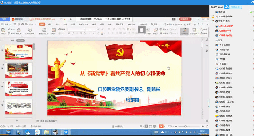Viewport: 254px width, 136px height.
Task: Open the 文件 menu dropdown
Action: pyautogui.click(x=6, y=24)
